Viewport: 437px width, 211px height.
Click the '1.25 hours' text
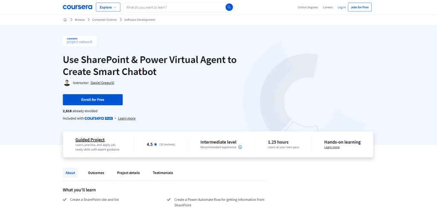pos(278,142)
